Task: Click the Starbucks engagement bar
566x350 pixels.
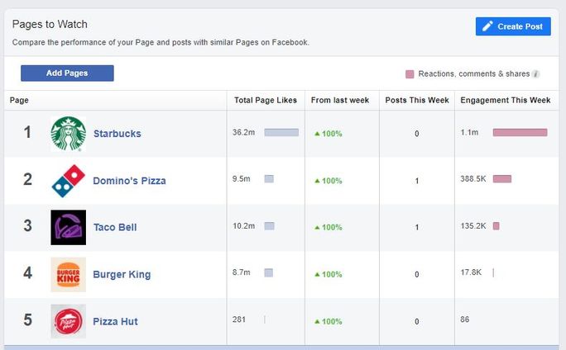Action: point(520,133)
